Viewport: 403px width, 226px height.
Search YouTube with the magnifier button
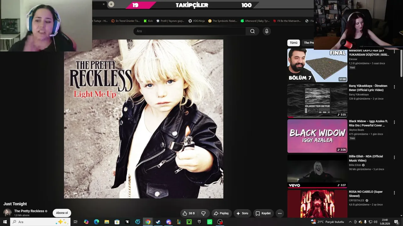coord(253,31)
